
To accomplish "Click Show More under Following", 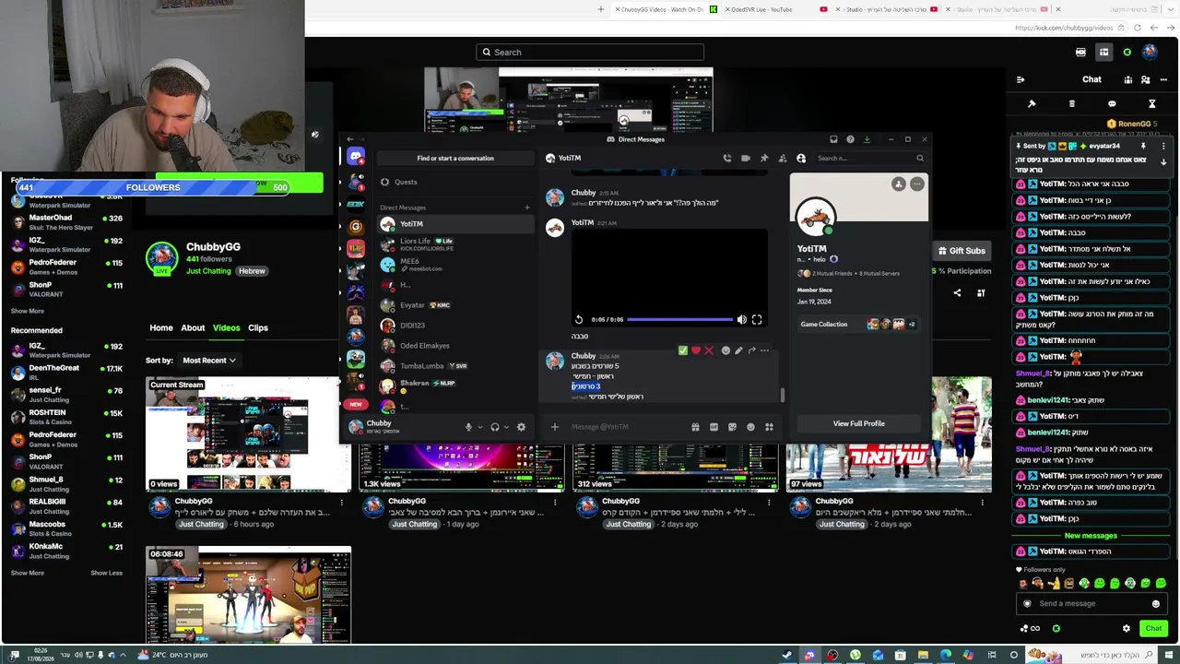I will (x=28, y=312).
